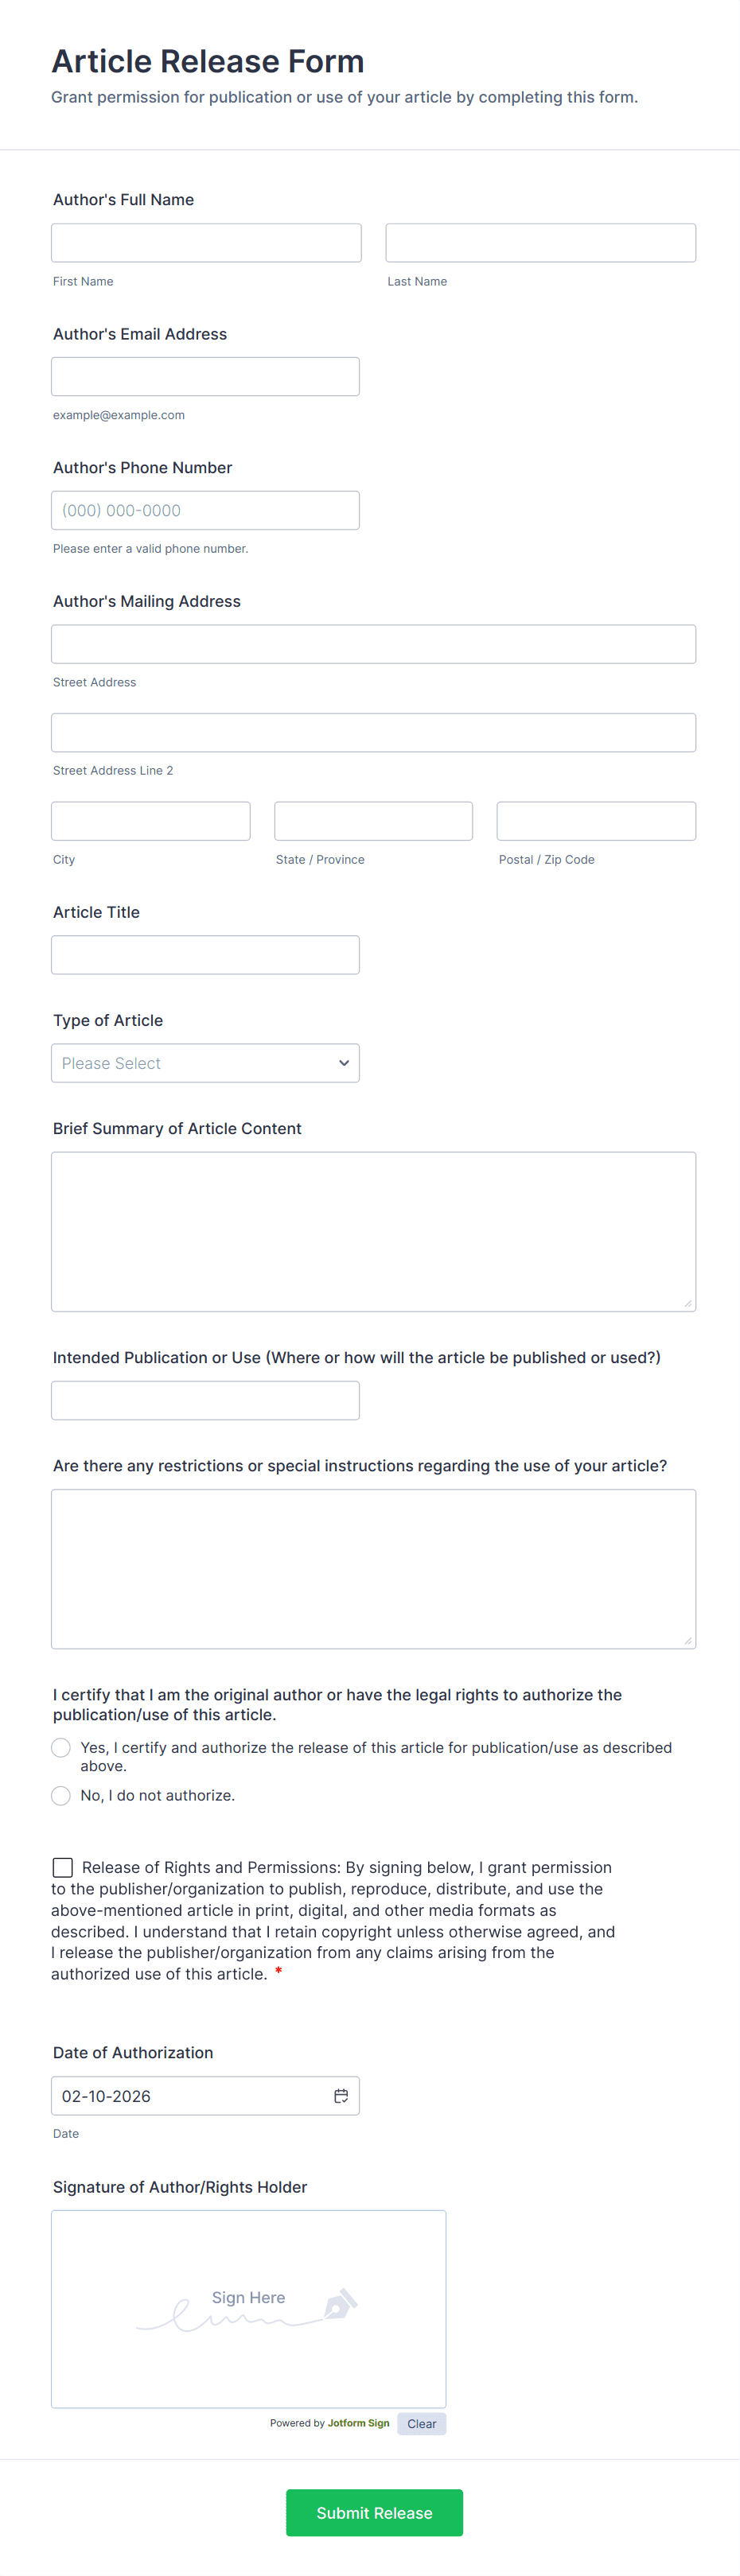Screen dimensions: 740x2576
Task: Open the Jotform Sign link
Action: (x=358, y=2423)
